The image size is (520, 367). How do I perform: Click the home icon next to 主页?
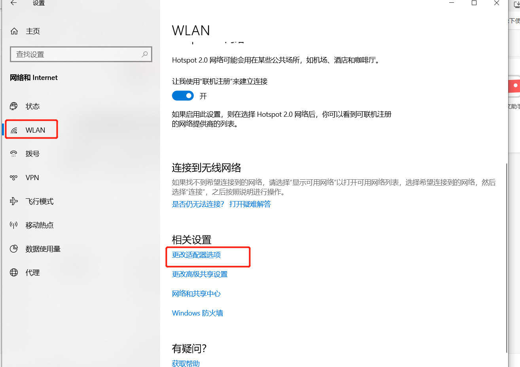tap(14, 31)
